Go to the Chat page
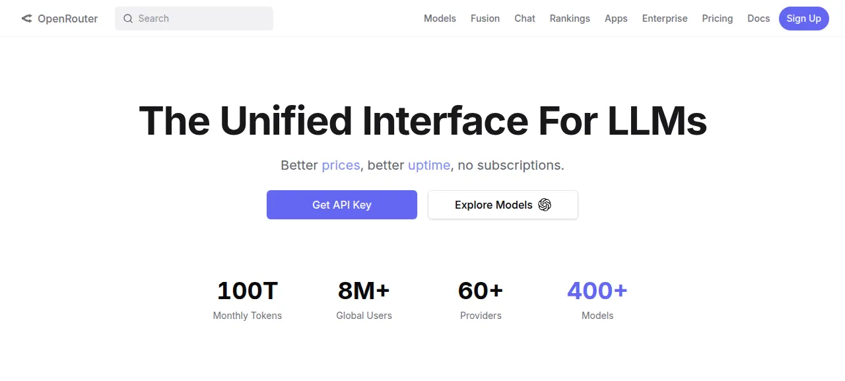This screenshot has height=381, width=845. click(x=525, y=18)
